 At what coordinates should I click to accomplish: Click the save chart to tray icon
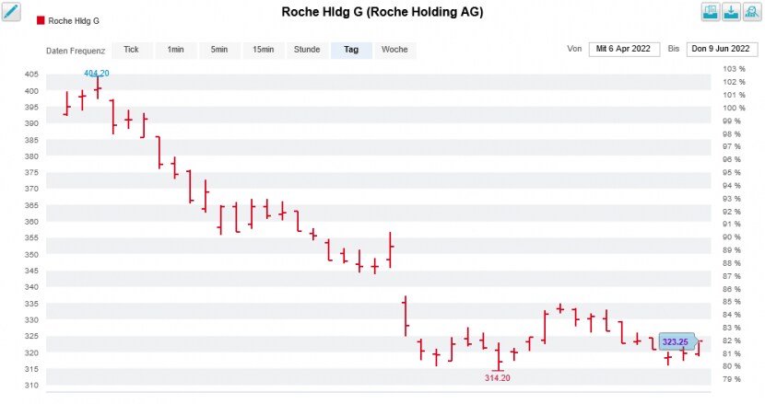711,12
